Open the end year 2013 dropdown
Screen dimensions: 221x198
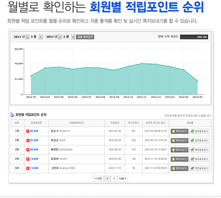pos(54,37)
